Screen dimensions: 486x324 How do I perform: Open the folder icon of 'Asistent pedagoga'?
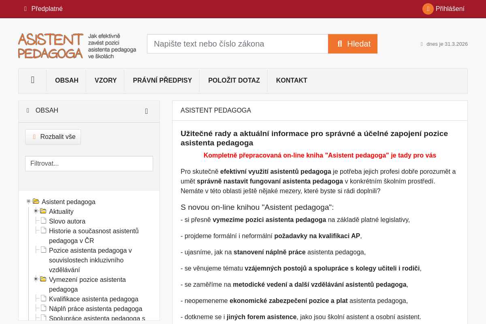pos(36,201)
